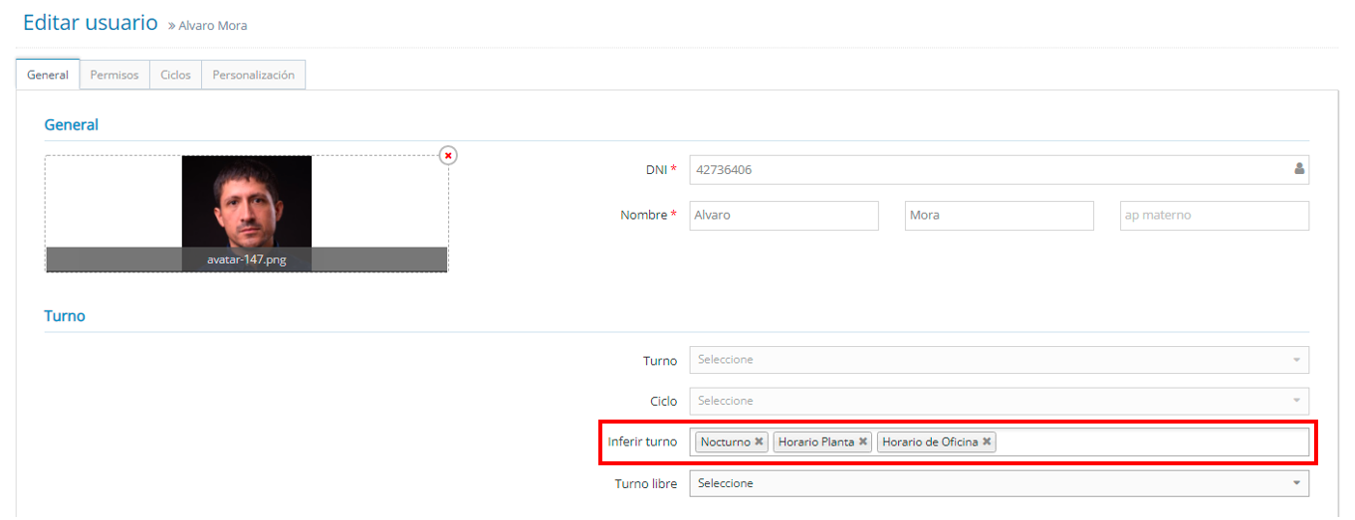This screenshot has height=520, width=1355.
Task: Click empty area of Inferir turno field
Action: pyautogui.click(x=1145, y=442)
